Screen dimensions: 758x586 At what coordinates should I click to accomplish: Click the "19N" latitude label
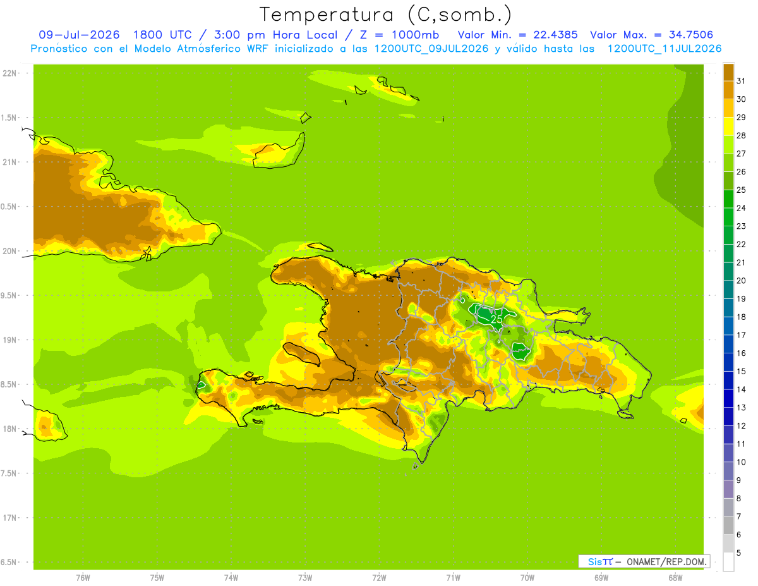[9, 339]
